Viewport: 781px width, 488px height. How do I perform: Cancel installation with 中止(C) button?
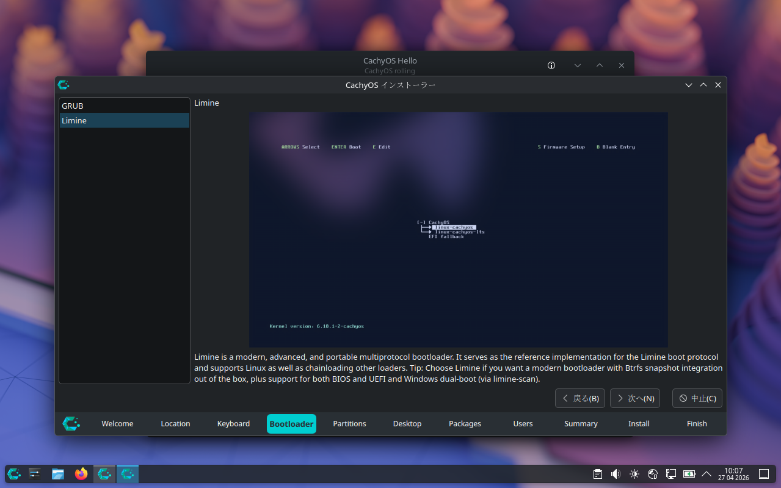click(x=697, y=398)
